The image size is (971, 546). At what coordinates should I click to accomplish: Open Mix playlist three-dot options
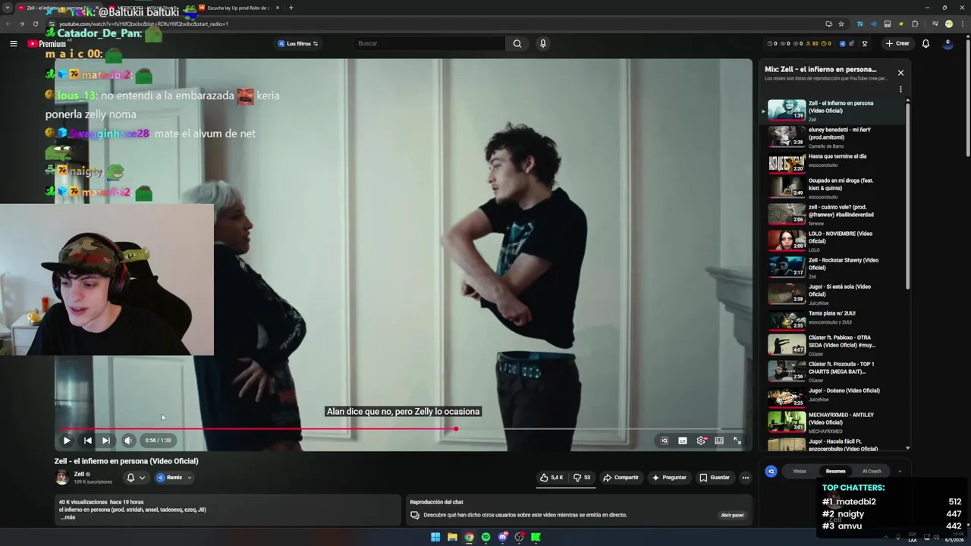pyautogui.click(x=900, y=89)
